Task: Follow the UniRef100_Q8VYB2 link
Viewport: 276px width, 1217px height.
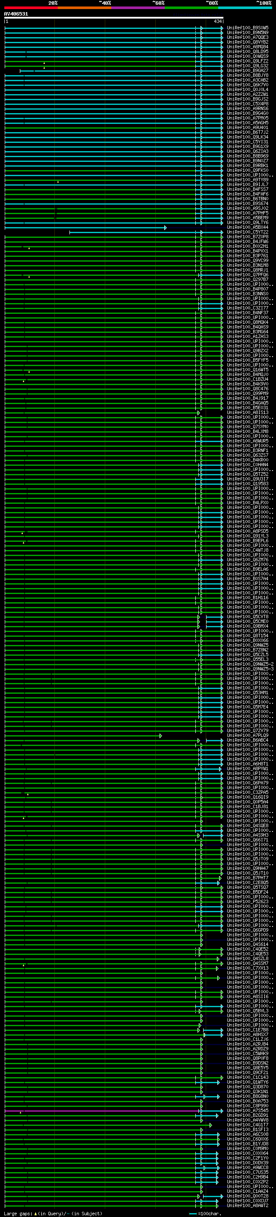Action: coord(248,42)
